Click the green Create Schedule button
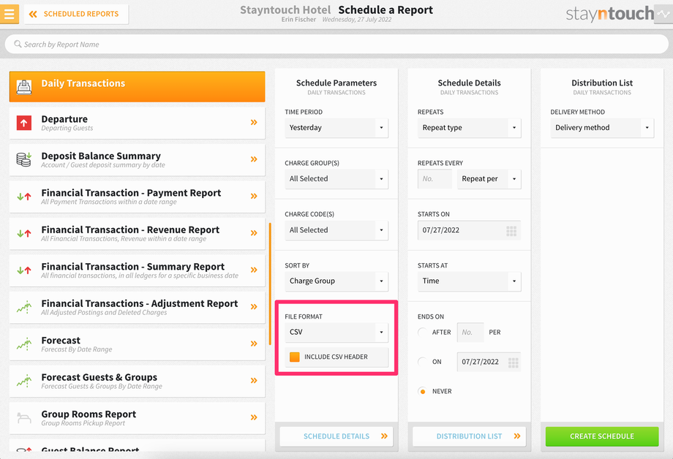Viewport: 673px width, 459px height. tap(602, 436)
